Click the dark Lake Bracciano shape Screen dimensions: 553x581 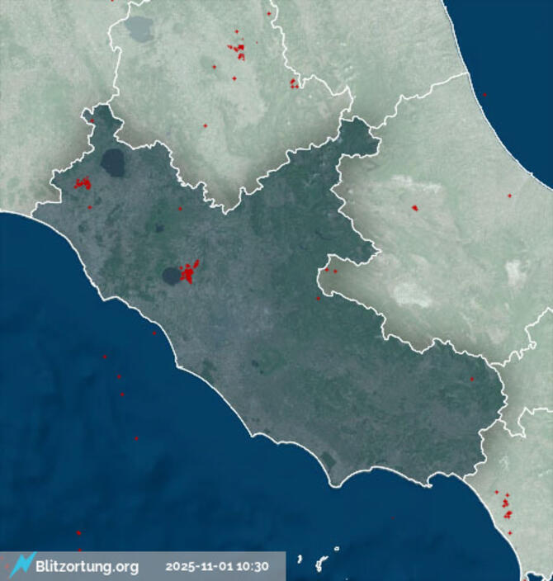tap(172, 275)
